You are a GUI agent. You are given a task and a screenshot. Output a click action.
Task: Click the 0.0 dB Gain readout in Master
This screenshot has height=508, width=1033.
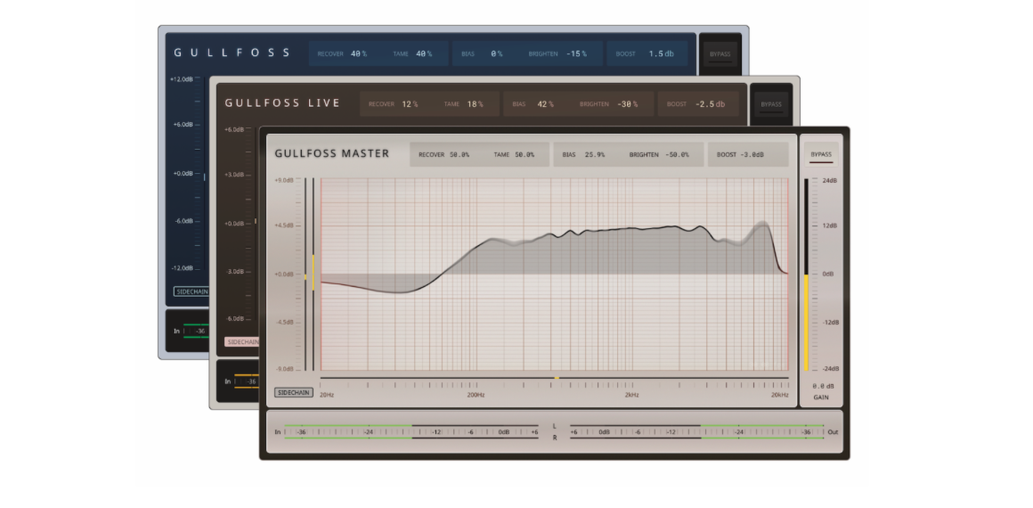820,386
